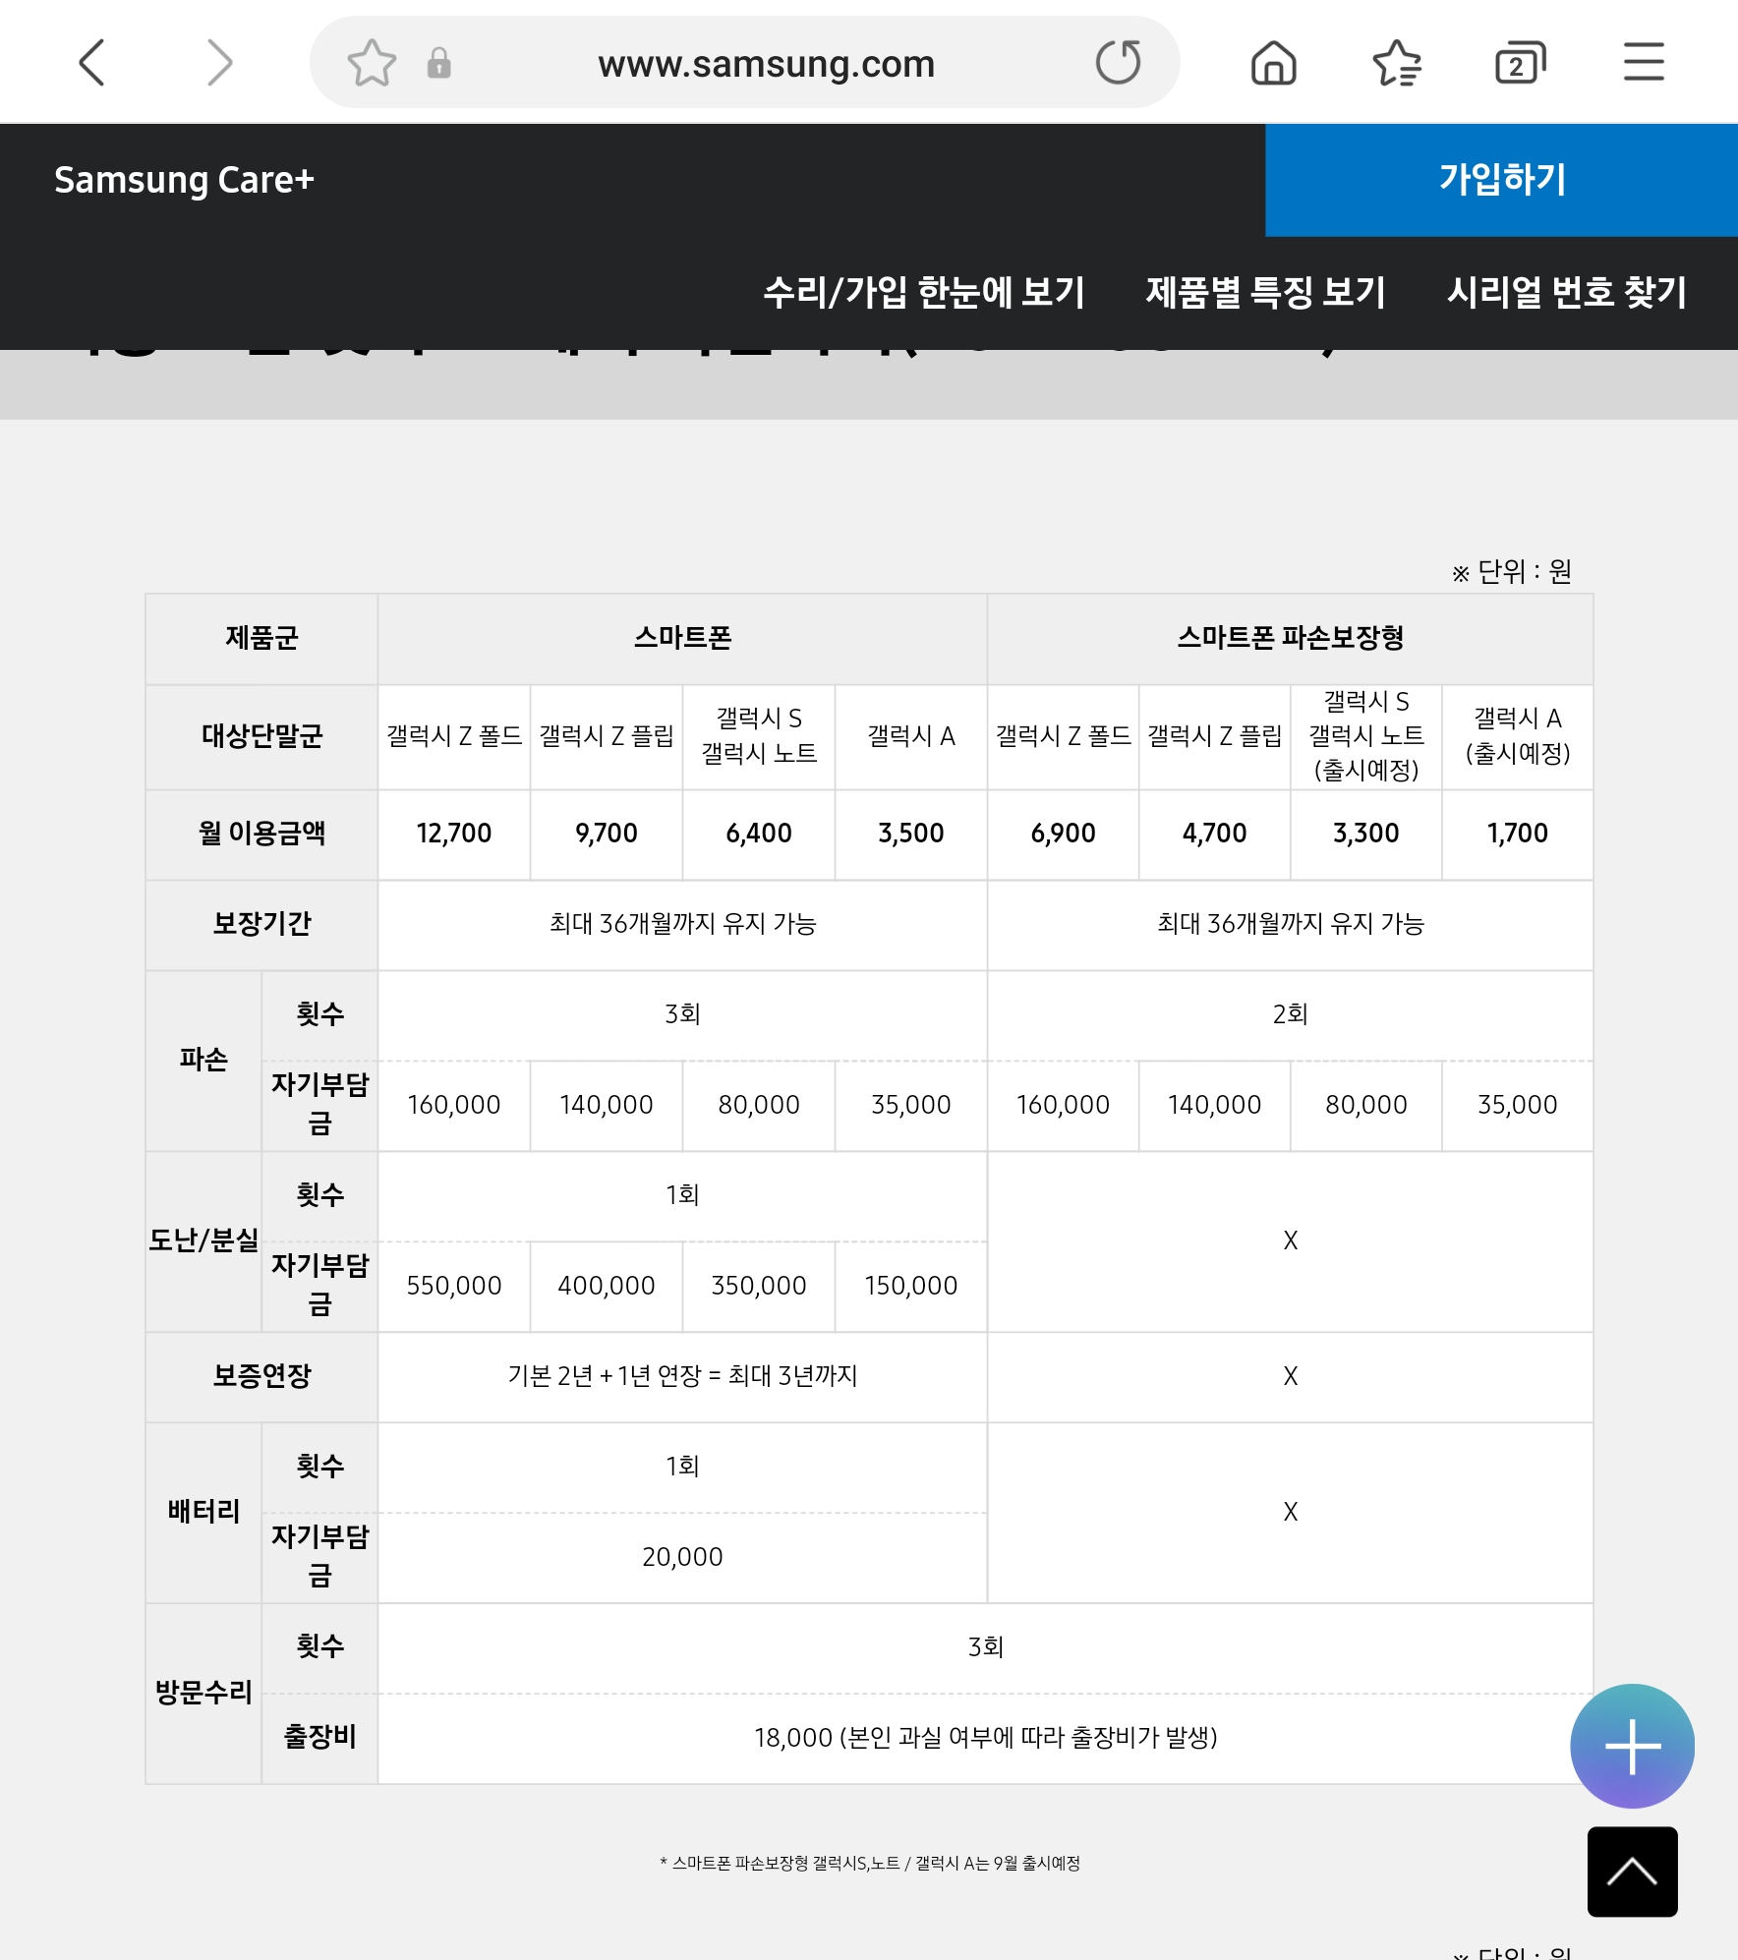
Task: Select the 550,000 deductible cell
Action: 454,1286
